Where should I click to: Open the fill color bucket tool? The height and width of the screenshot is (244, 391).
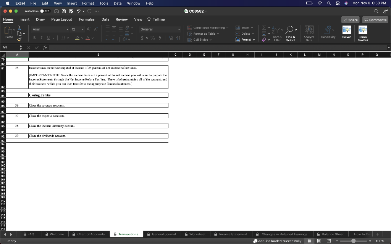click(x=77, y=38)
